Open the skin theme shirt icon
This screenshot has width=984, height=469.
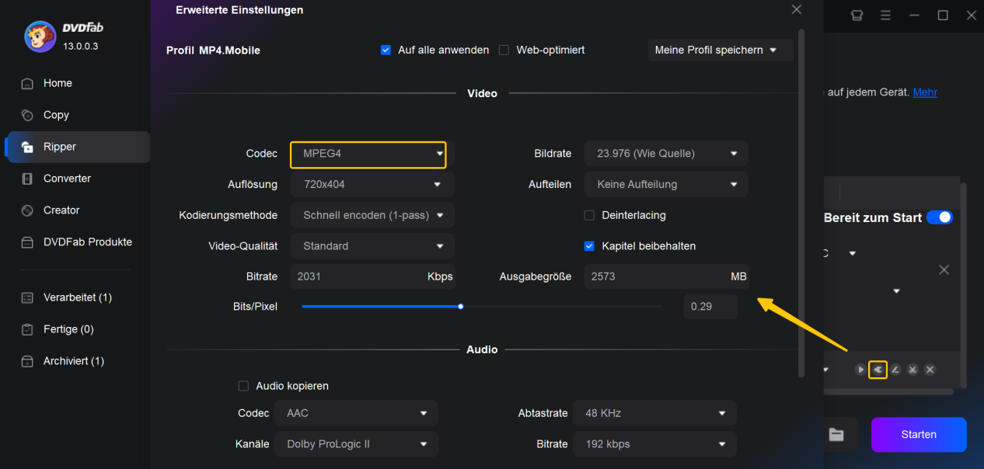click(x=858, y=16)
